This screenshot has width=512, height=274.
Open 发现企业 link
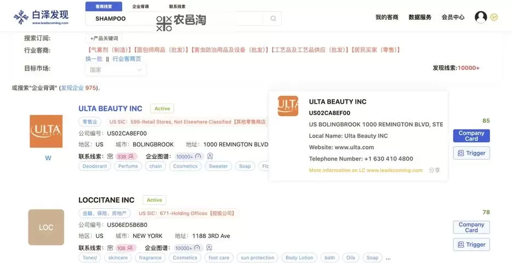click(x=72, y=88)
